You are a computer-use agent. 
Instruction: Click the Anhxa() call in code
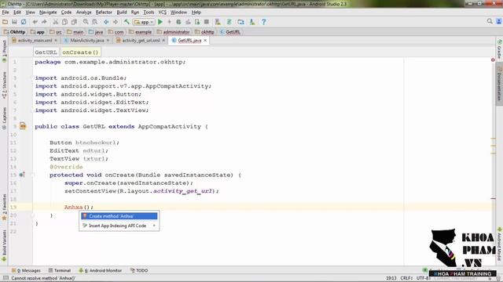79,207
